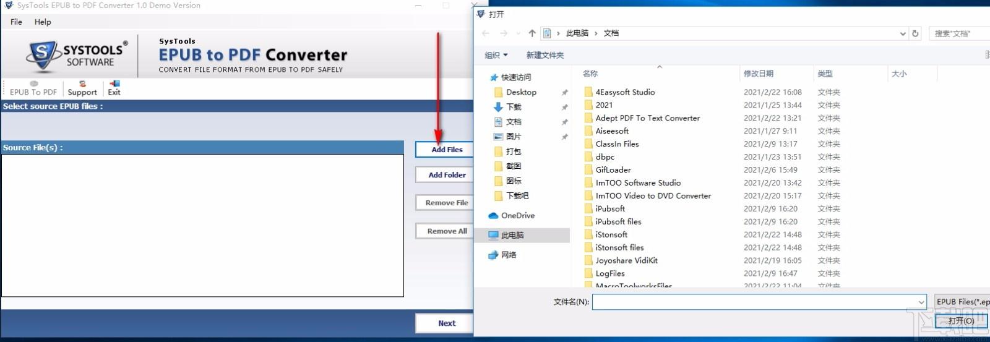The width and height of the screenshot is (990, 342).
Task: Select the iPubsoft folder
Action: coord(610,209)
